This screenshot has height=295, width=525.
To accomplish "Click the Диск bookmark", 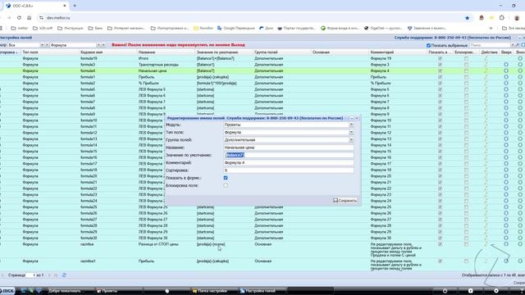I will 266,28.
